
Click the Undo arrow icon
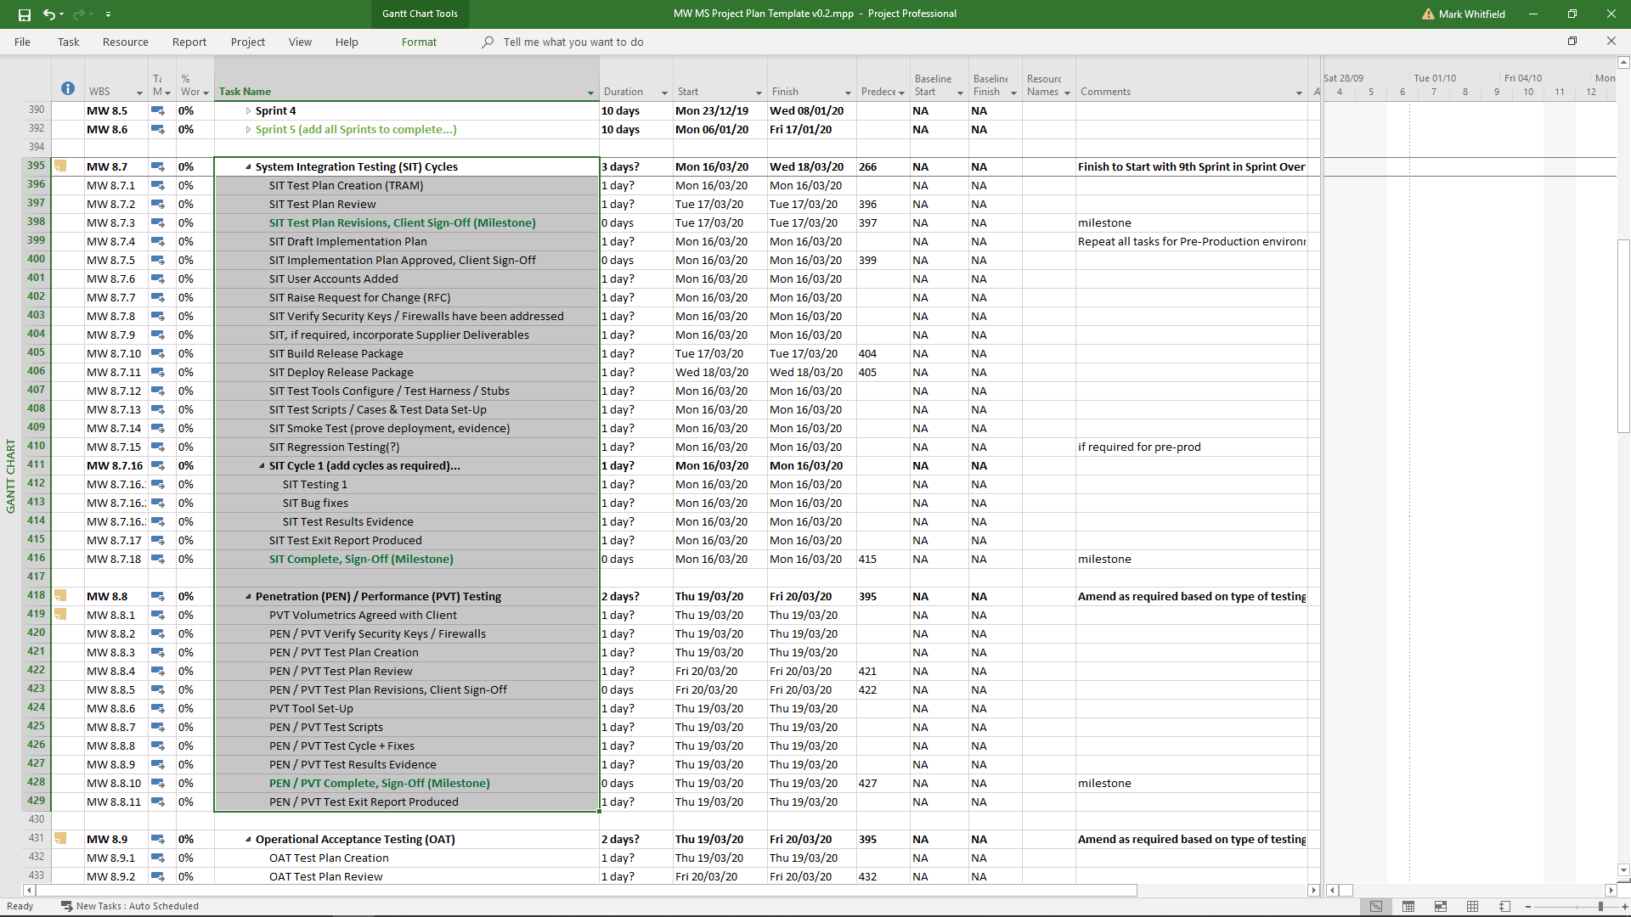pos(48,14)
